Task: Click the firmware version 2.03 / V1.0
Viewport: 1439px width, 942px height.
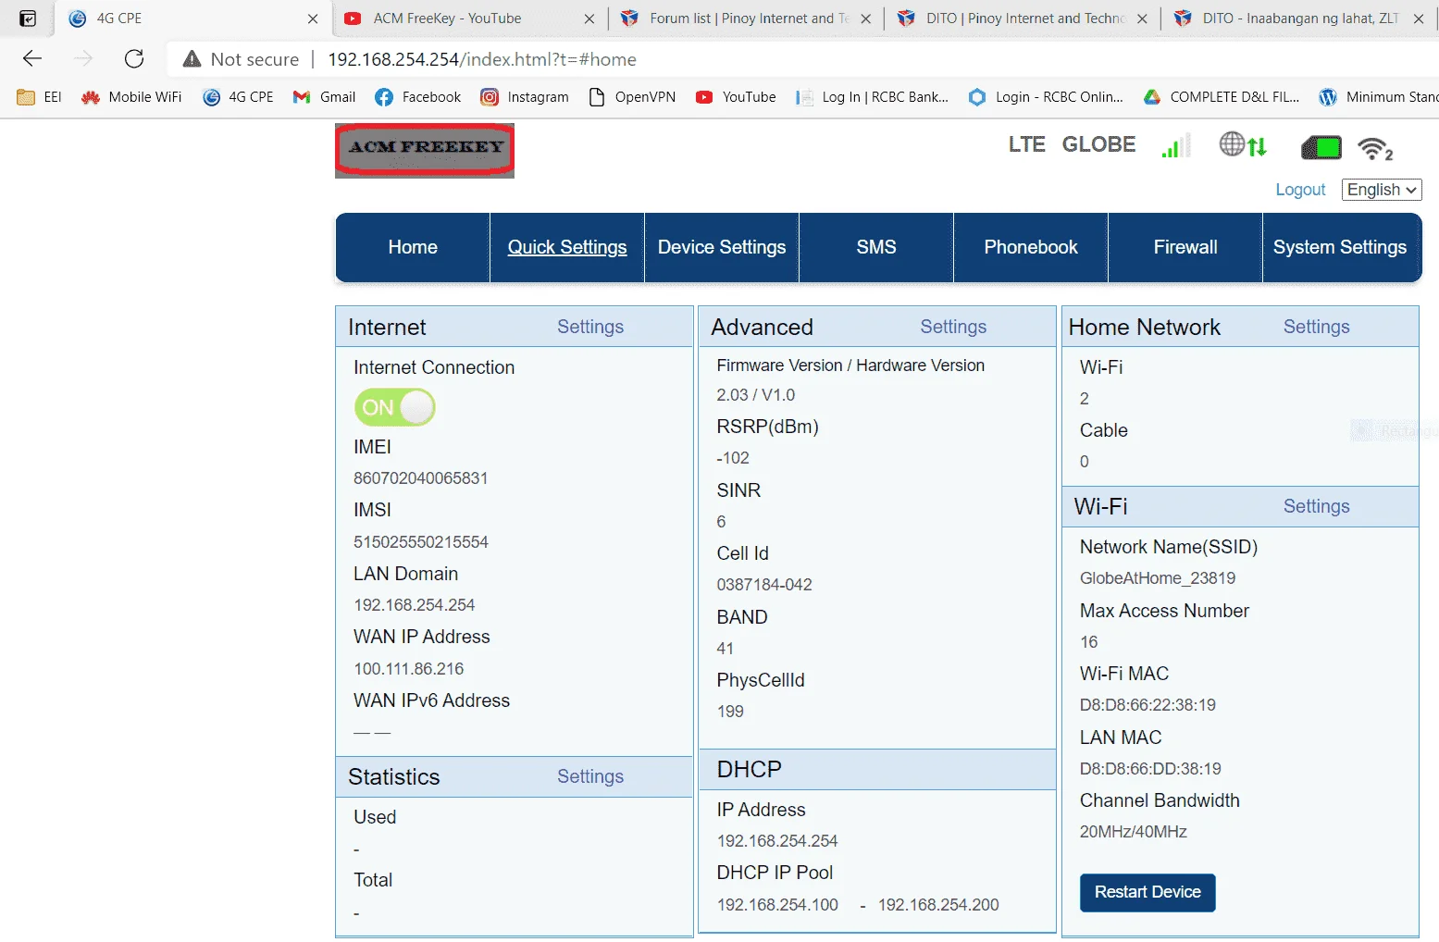Action: click(756, 395)
